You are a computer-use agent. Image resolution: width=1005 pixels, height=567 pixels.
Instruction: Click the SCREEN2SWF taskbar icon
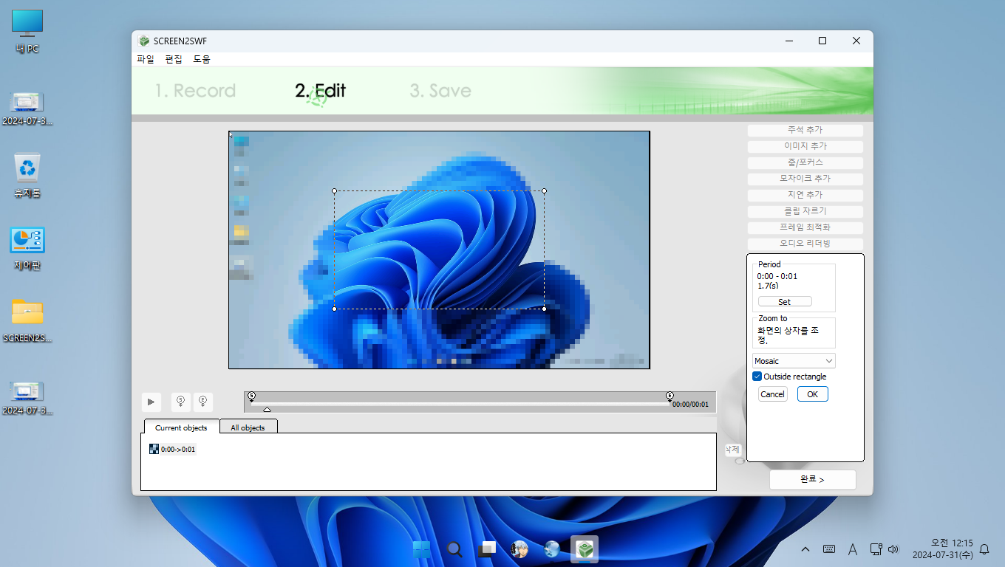pyautogui.click(x=585, y=549)
